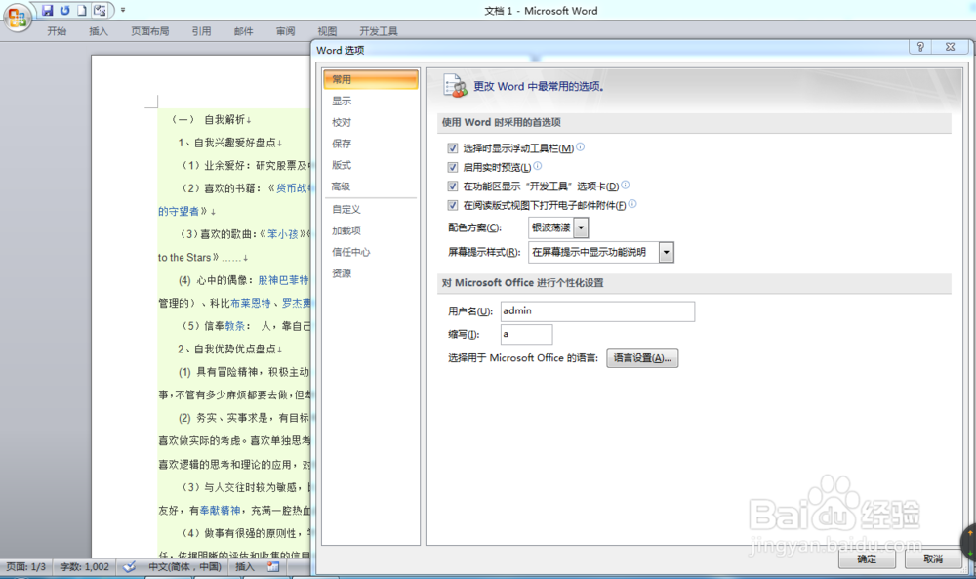Image resolution: width=976 pixels, height=579 pixels.
Task: Toggle 启用实时预览 checkbox
Action: pyautogui.click(x=453, y=167)
